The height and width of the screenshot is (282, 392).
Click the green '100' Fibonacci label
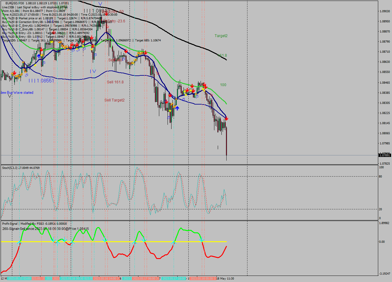(x=223, y=85)
